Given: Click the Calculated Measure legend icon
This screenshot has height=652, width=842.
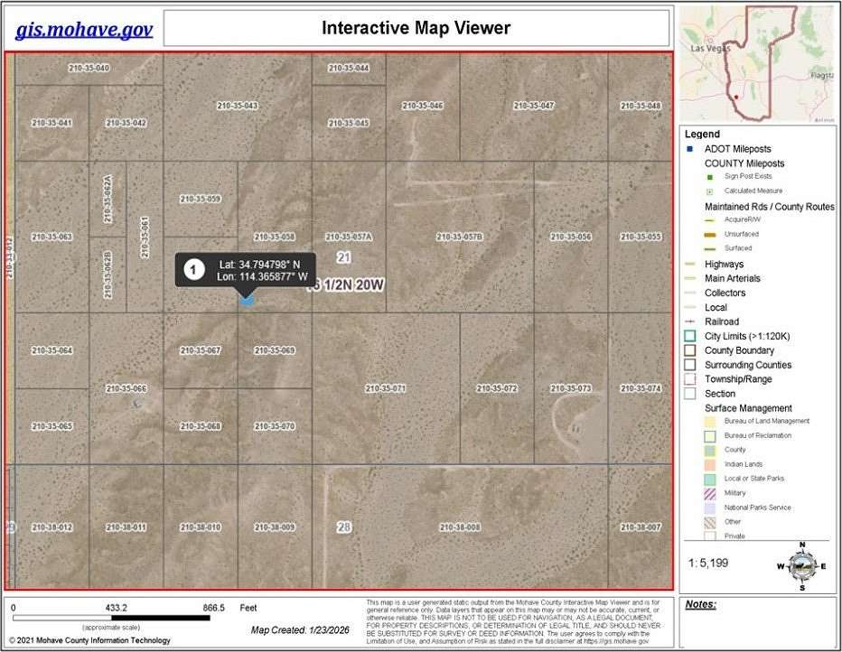Looking at the screenshot, I should coord(709,191).
